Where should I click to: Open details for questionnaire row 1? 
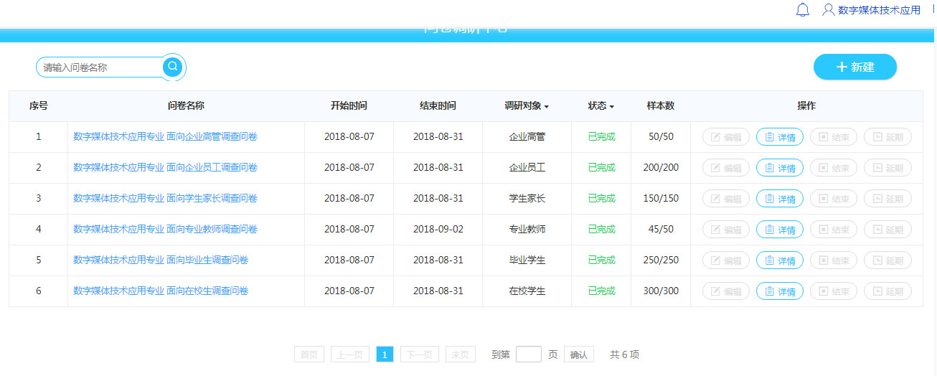tap(779, 137)
